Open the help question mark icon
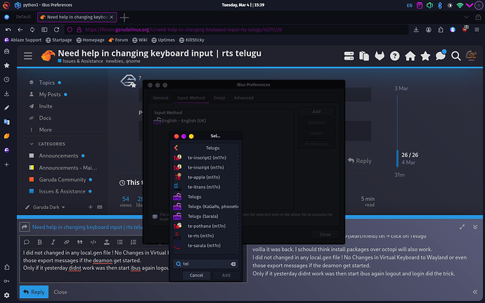This screenshot has height=303, width=485. coord(395,56)
